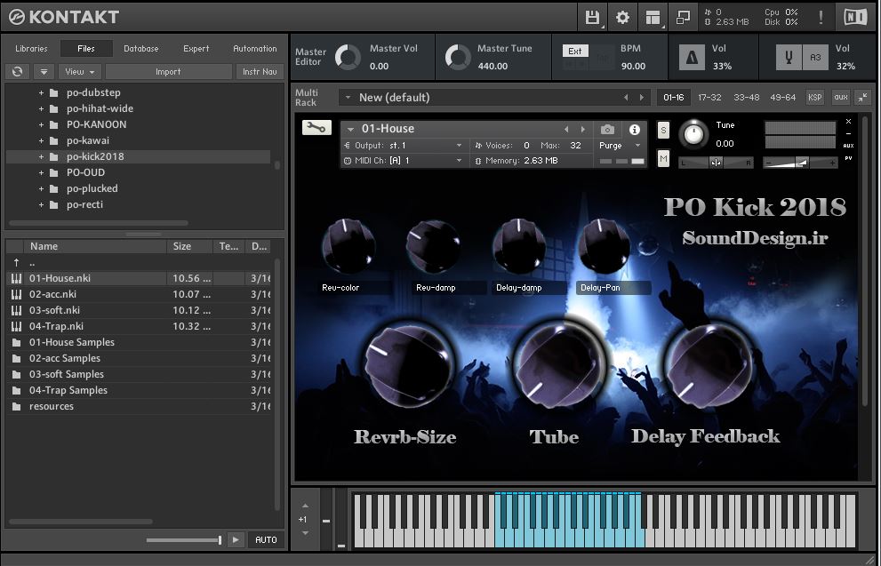Image resolution: width=881 pixels, height=566 pixels.
Task: Sort files by Name column header
Action: tap(95, 246)
